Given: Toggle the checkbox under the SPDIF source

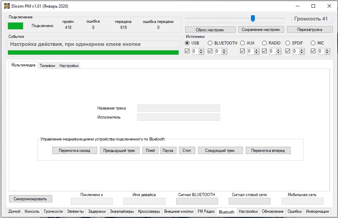Looking at the screenshot, I should [x=288, y=51].
